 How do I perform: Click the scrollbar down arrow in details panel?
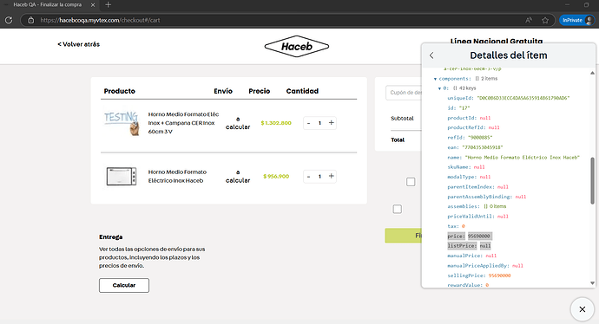click(x=593, y=283)
